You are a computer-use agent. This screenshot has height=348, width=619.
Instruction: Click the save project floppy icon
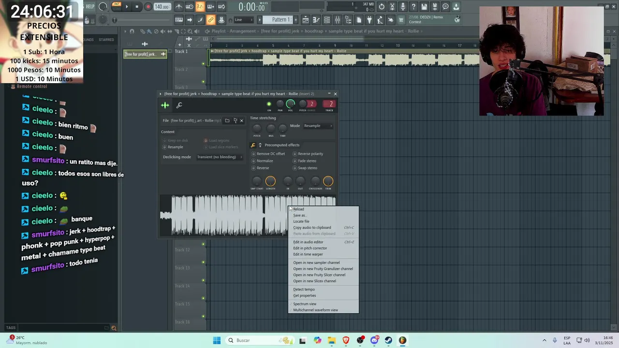point(424,7)
